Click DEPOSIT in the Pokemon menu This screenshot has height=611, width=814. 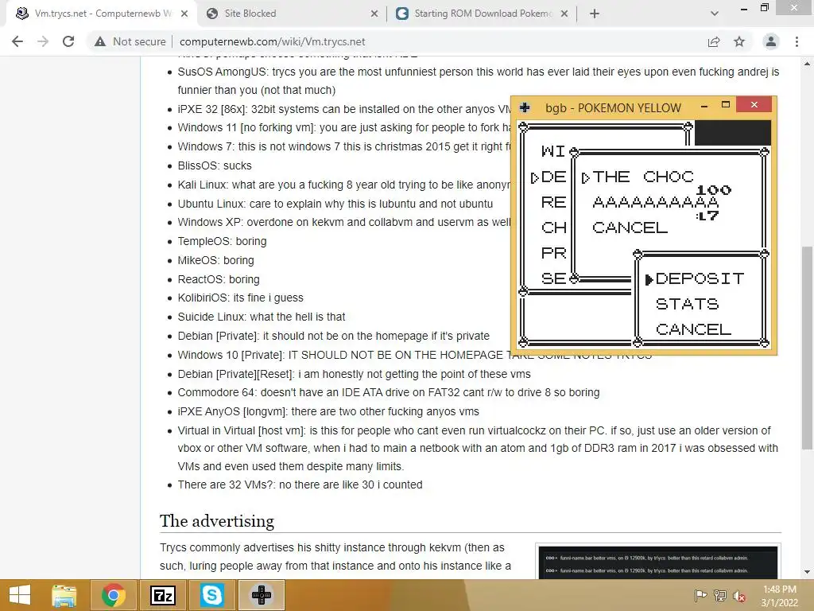tap(700, 278)
